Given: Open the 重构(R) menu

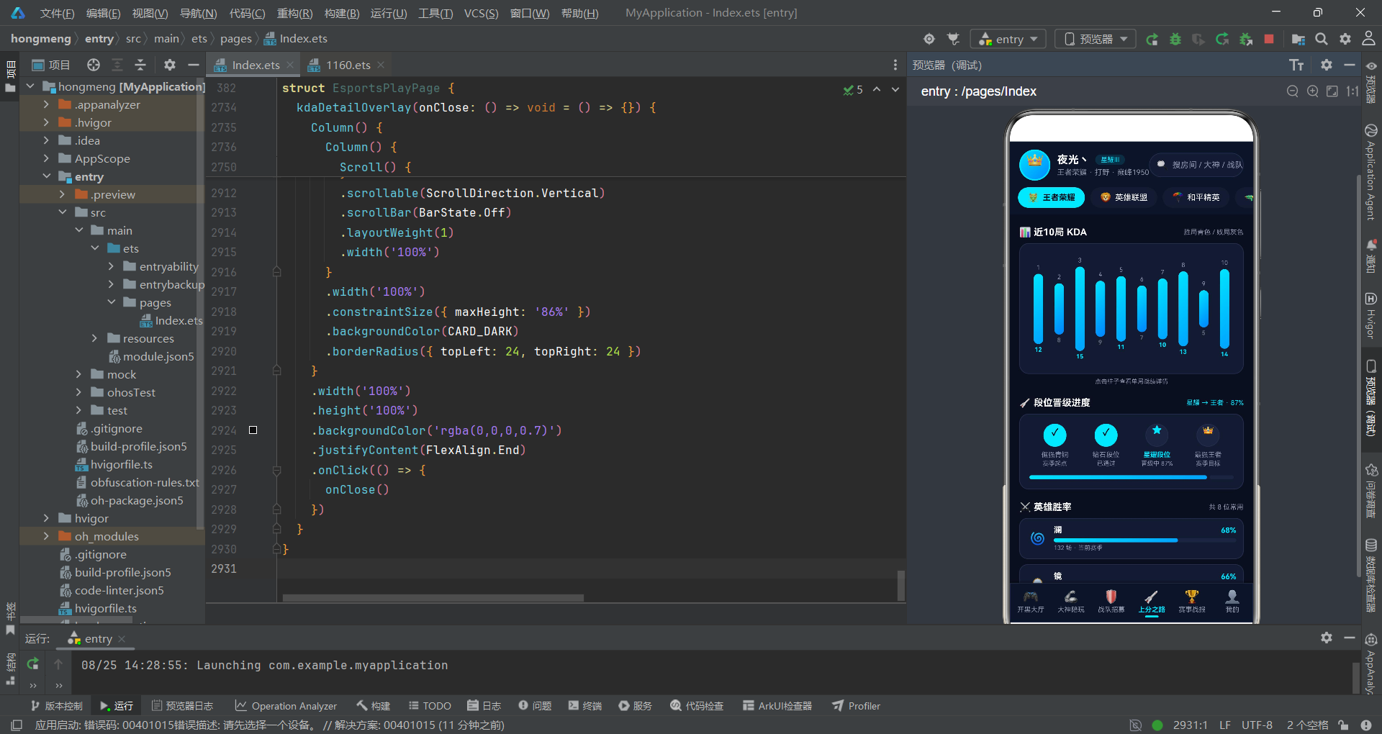Looking at the screenshot, I should [294, 13].
